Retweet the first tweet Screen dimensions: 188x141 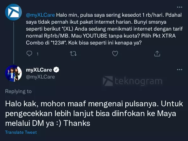(x=73, y=54)
